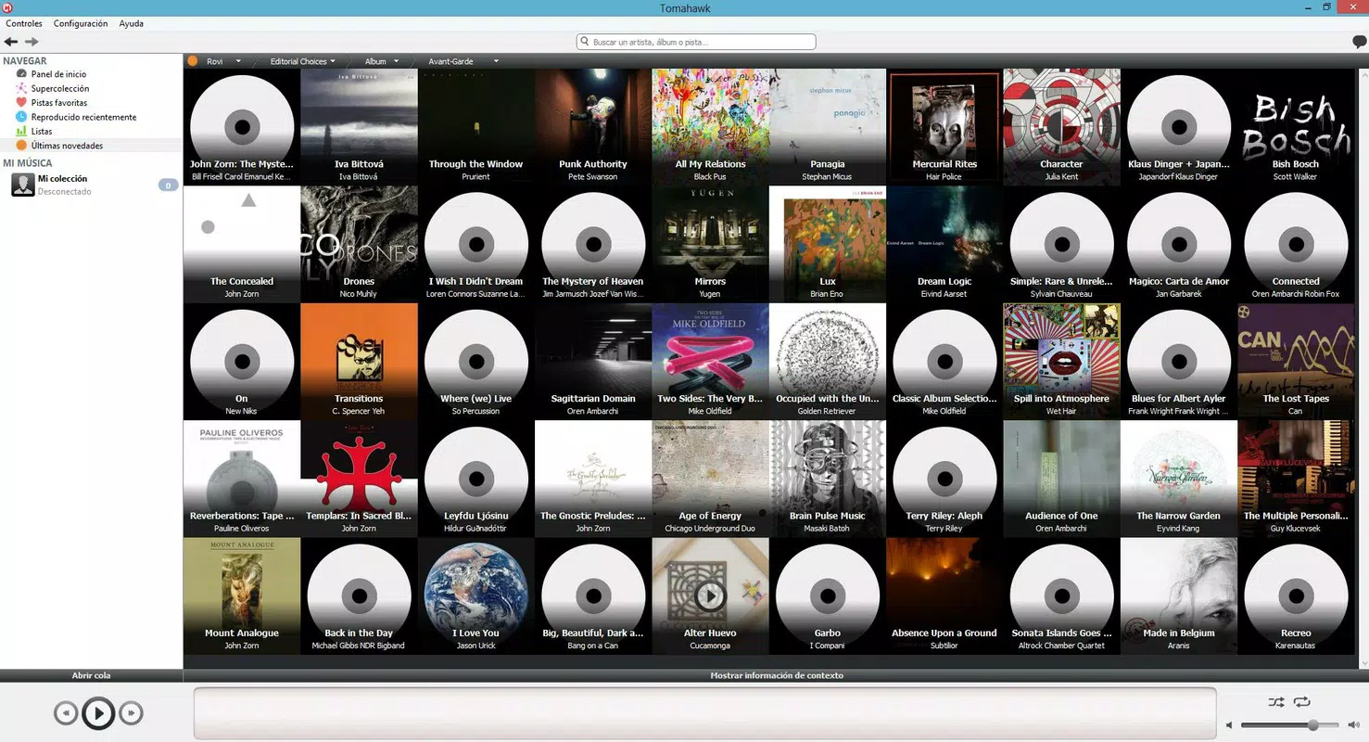Open the Two Sides Mike Oldfield album
This screenshot has width=1369, height=742.
click(x=710, y=362)
